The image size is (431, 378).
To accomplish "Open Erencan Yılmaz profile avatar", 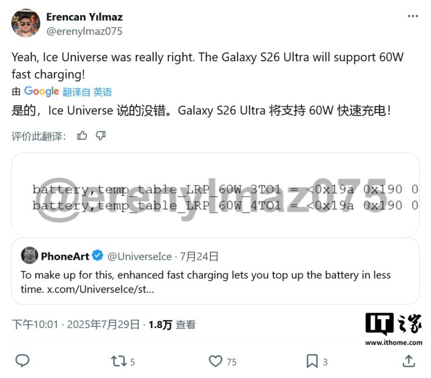I will 26,23.
